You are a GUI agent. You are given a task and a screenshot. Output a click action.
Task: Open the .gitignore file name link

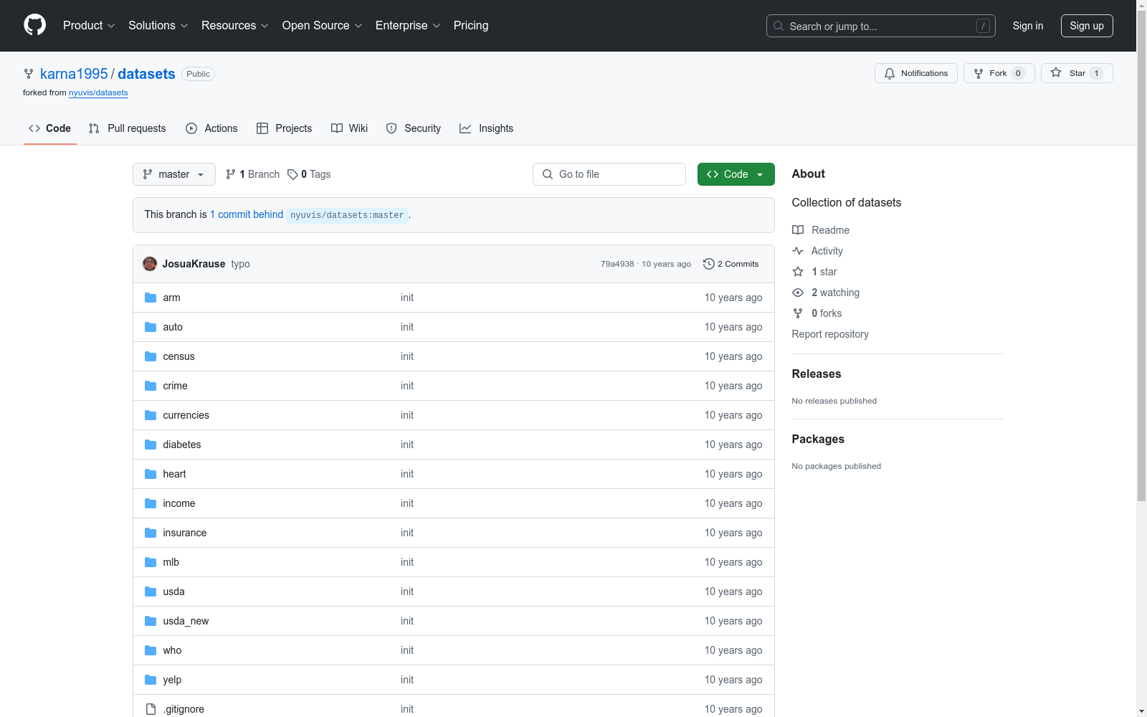point(184,709)
